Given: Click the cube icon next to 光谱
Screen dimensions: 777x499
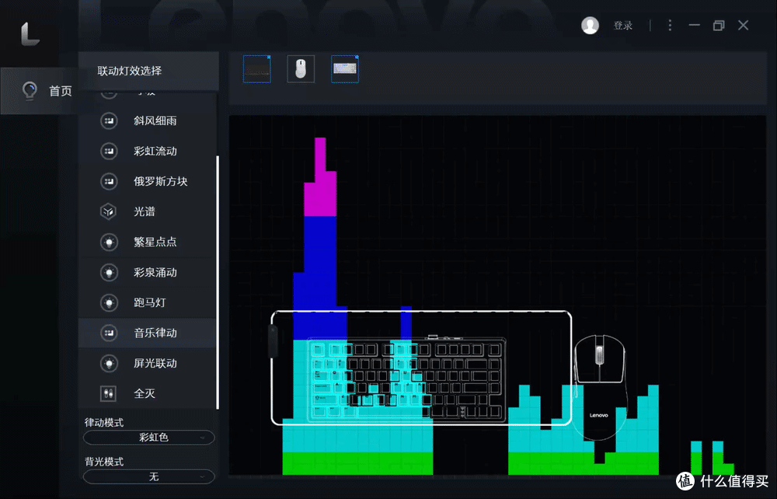Looking at the screenshot, I should click(109, 211).
